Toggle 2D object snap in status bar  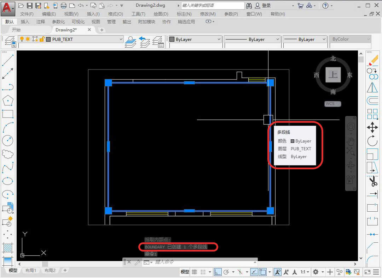[262, 272]
